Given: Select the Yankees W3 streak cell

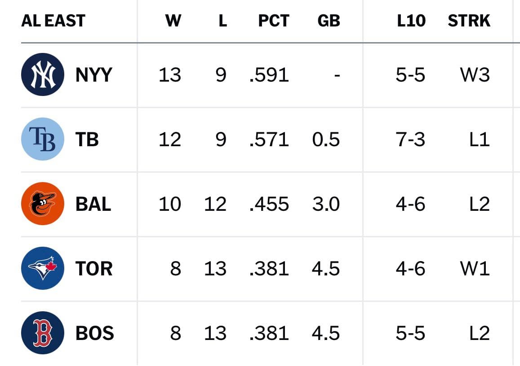Looking at the screenshot, I should pyautogui.click(x=475, y=75).
